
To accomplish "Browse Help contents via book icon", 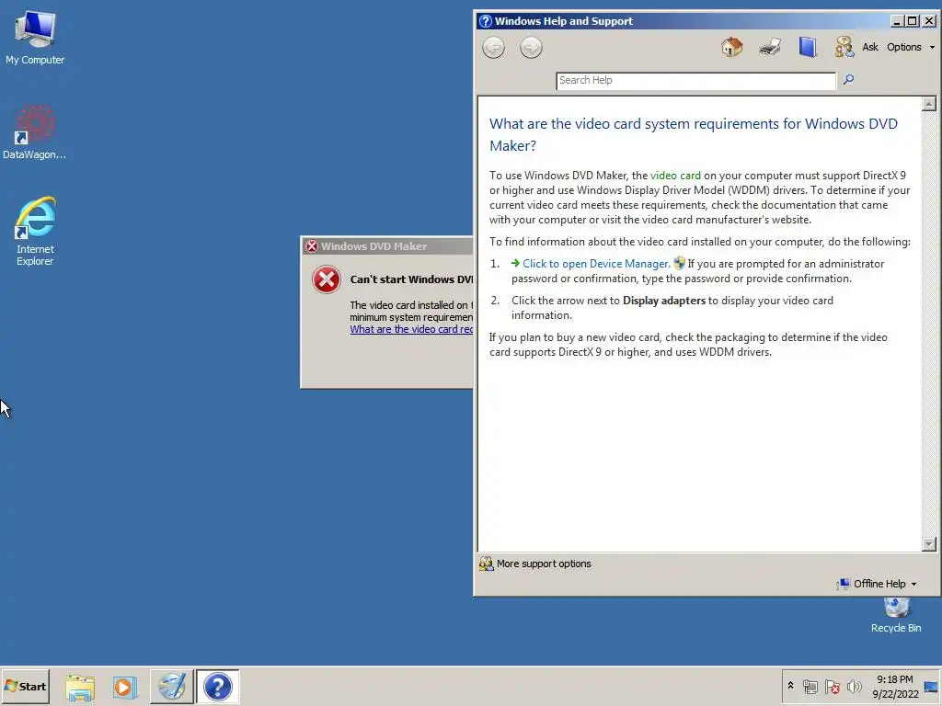I will [808, 47].
